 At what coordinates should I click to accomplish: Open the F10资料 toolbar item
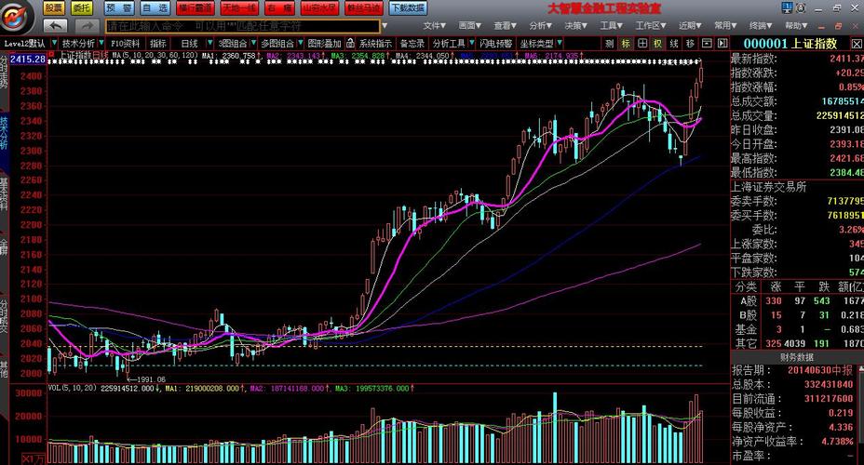pos(125,44)
